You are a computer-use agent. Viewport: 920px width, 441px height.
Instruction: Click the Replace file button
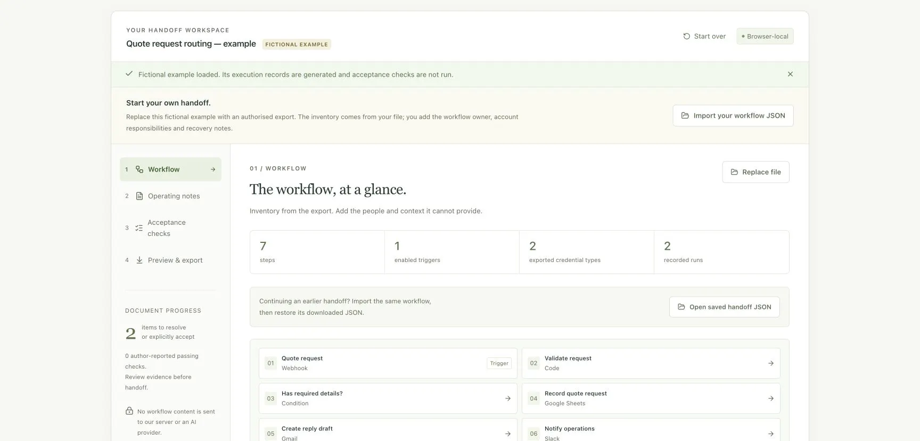[755, 172]
